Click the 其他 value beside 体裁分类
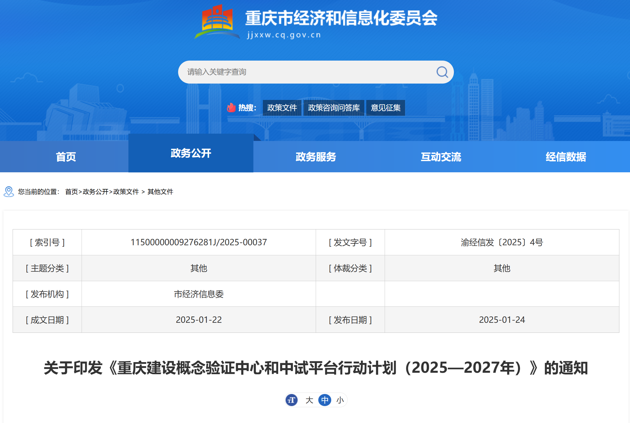This screenshot has width=630, height=423. click(502, 268)
